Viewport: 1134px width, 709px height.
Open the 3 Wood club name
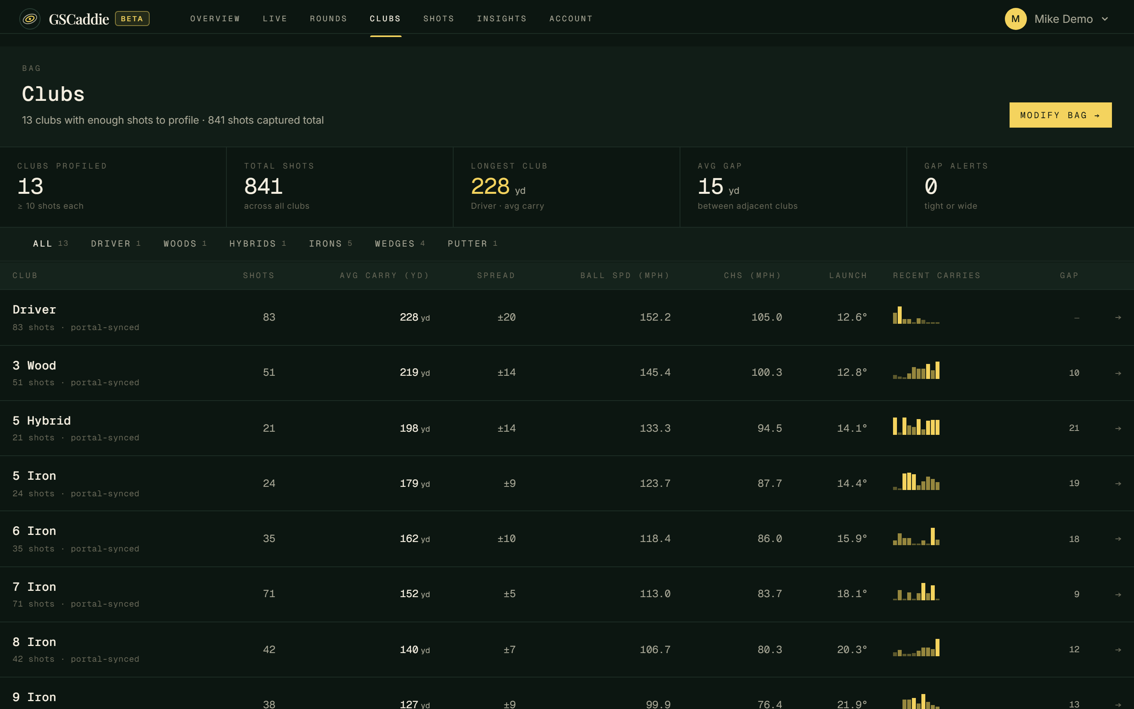pyautogui.click(x=34, y=365)
